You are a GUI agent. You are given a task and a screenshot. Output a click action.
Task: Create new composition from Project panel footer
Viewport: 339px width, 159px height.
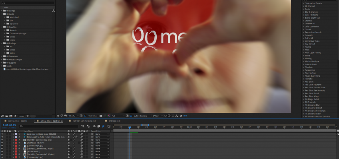[x=11, y=116]
